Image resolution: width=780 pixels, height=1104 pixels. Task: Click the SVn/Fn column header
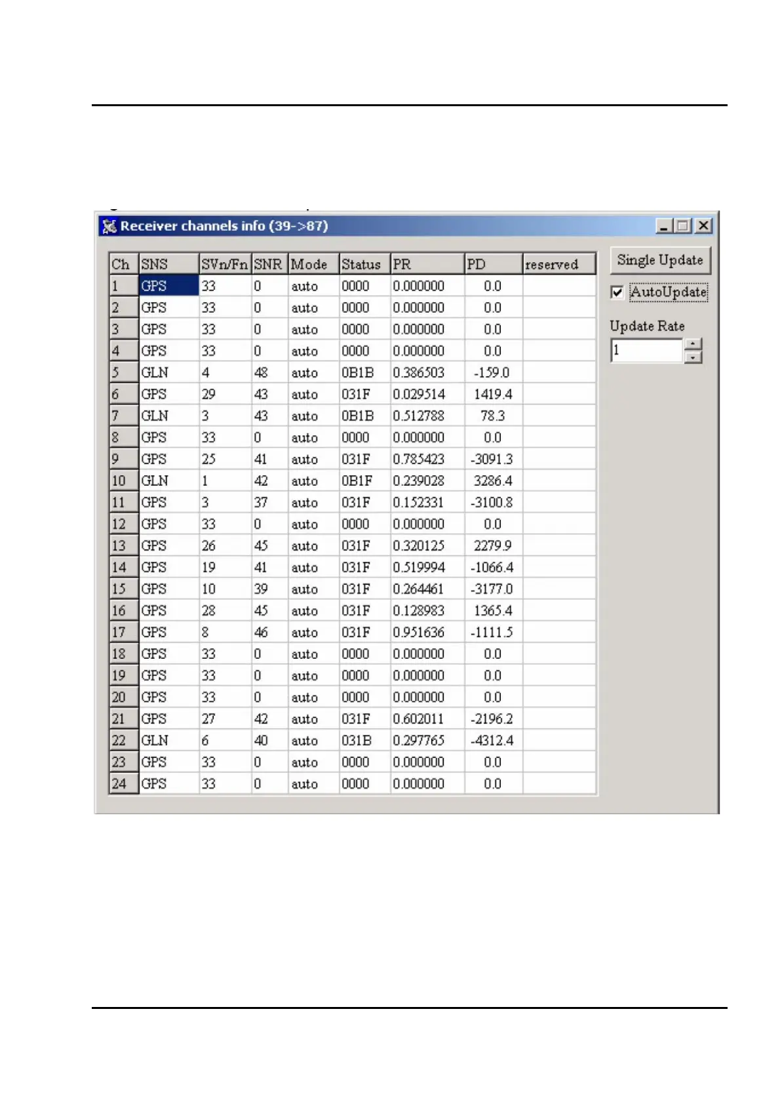(x=225, y=264)
